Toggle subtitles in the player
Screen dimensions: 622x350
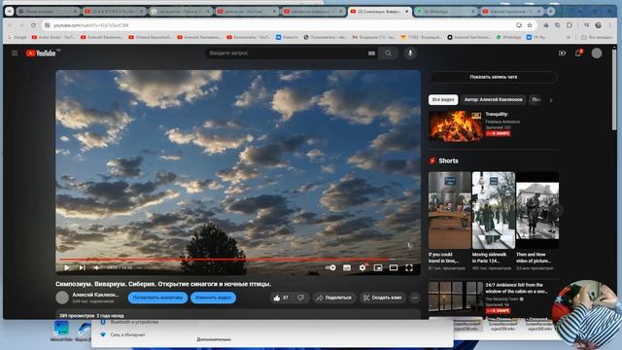(x=347, y=268)
